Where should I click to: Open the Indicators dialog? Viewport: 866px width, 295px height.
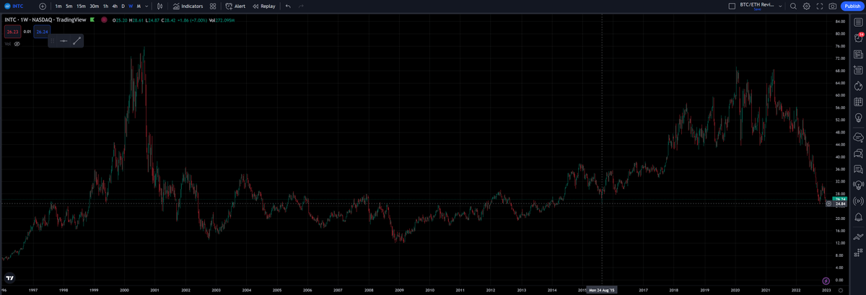click(x=188, y=6)
